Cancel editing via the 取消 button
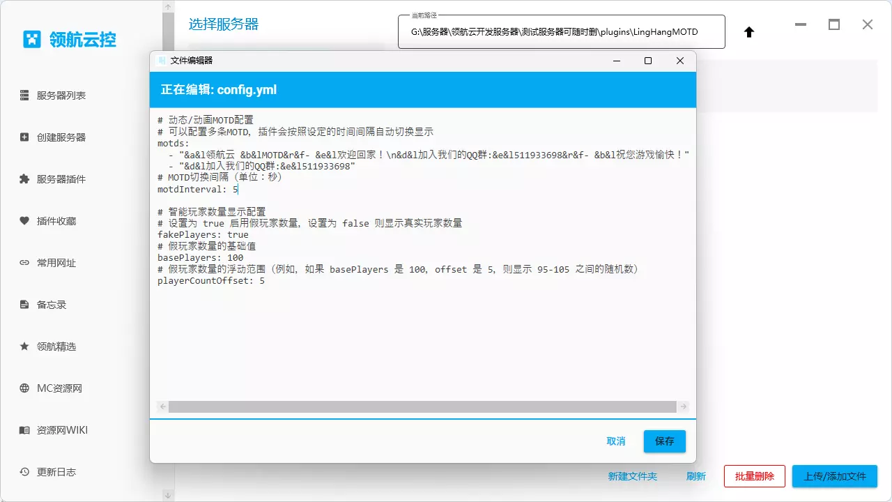 pyautogui.click(x=616, y=441)
